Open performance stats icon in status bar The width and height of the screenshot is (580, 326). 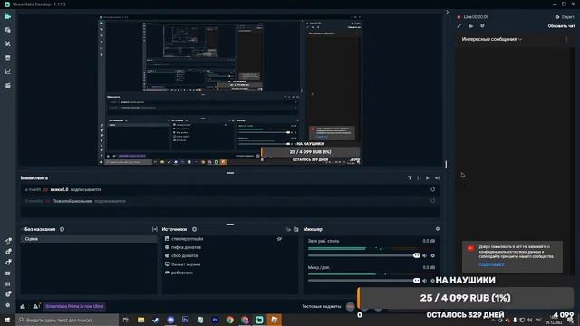pyautogui.click(x=23, y=306)
